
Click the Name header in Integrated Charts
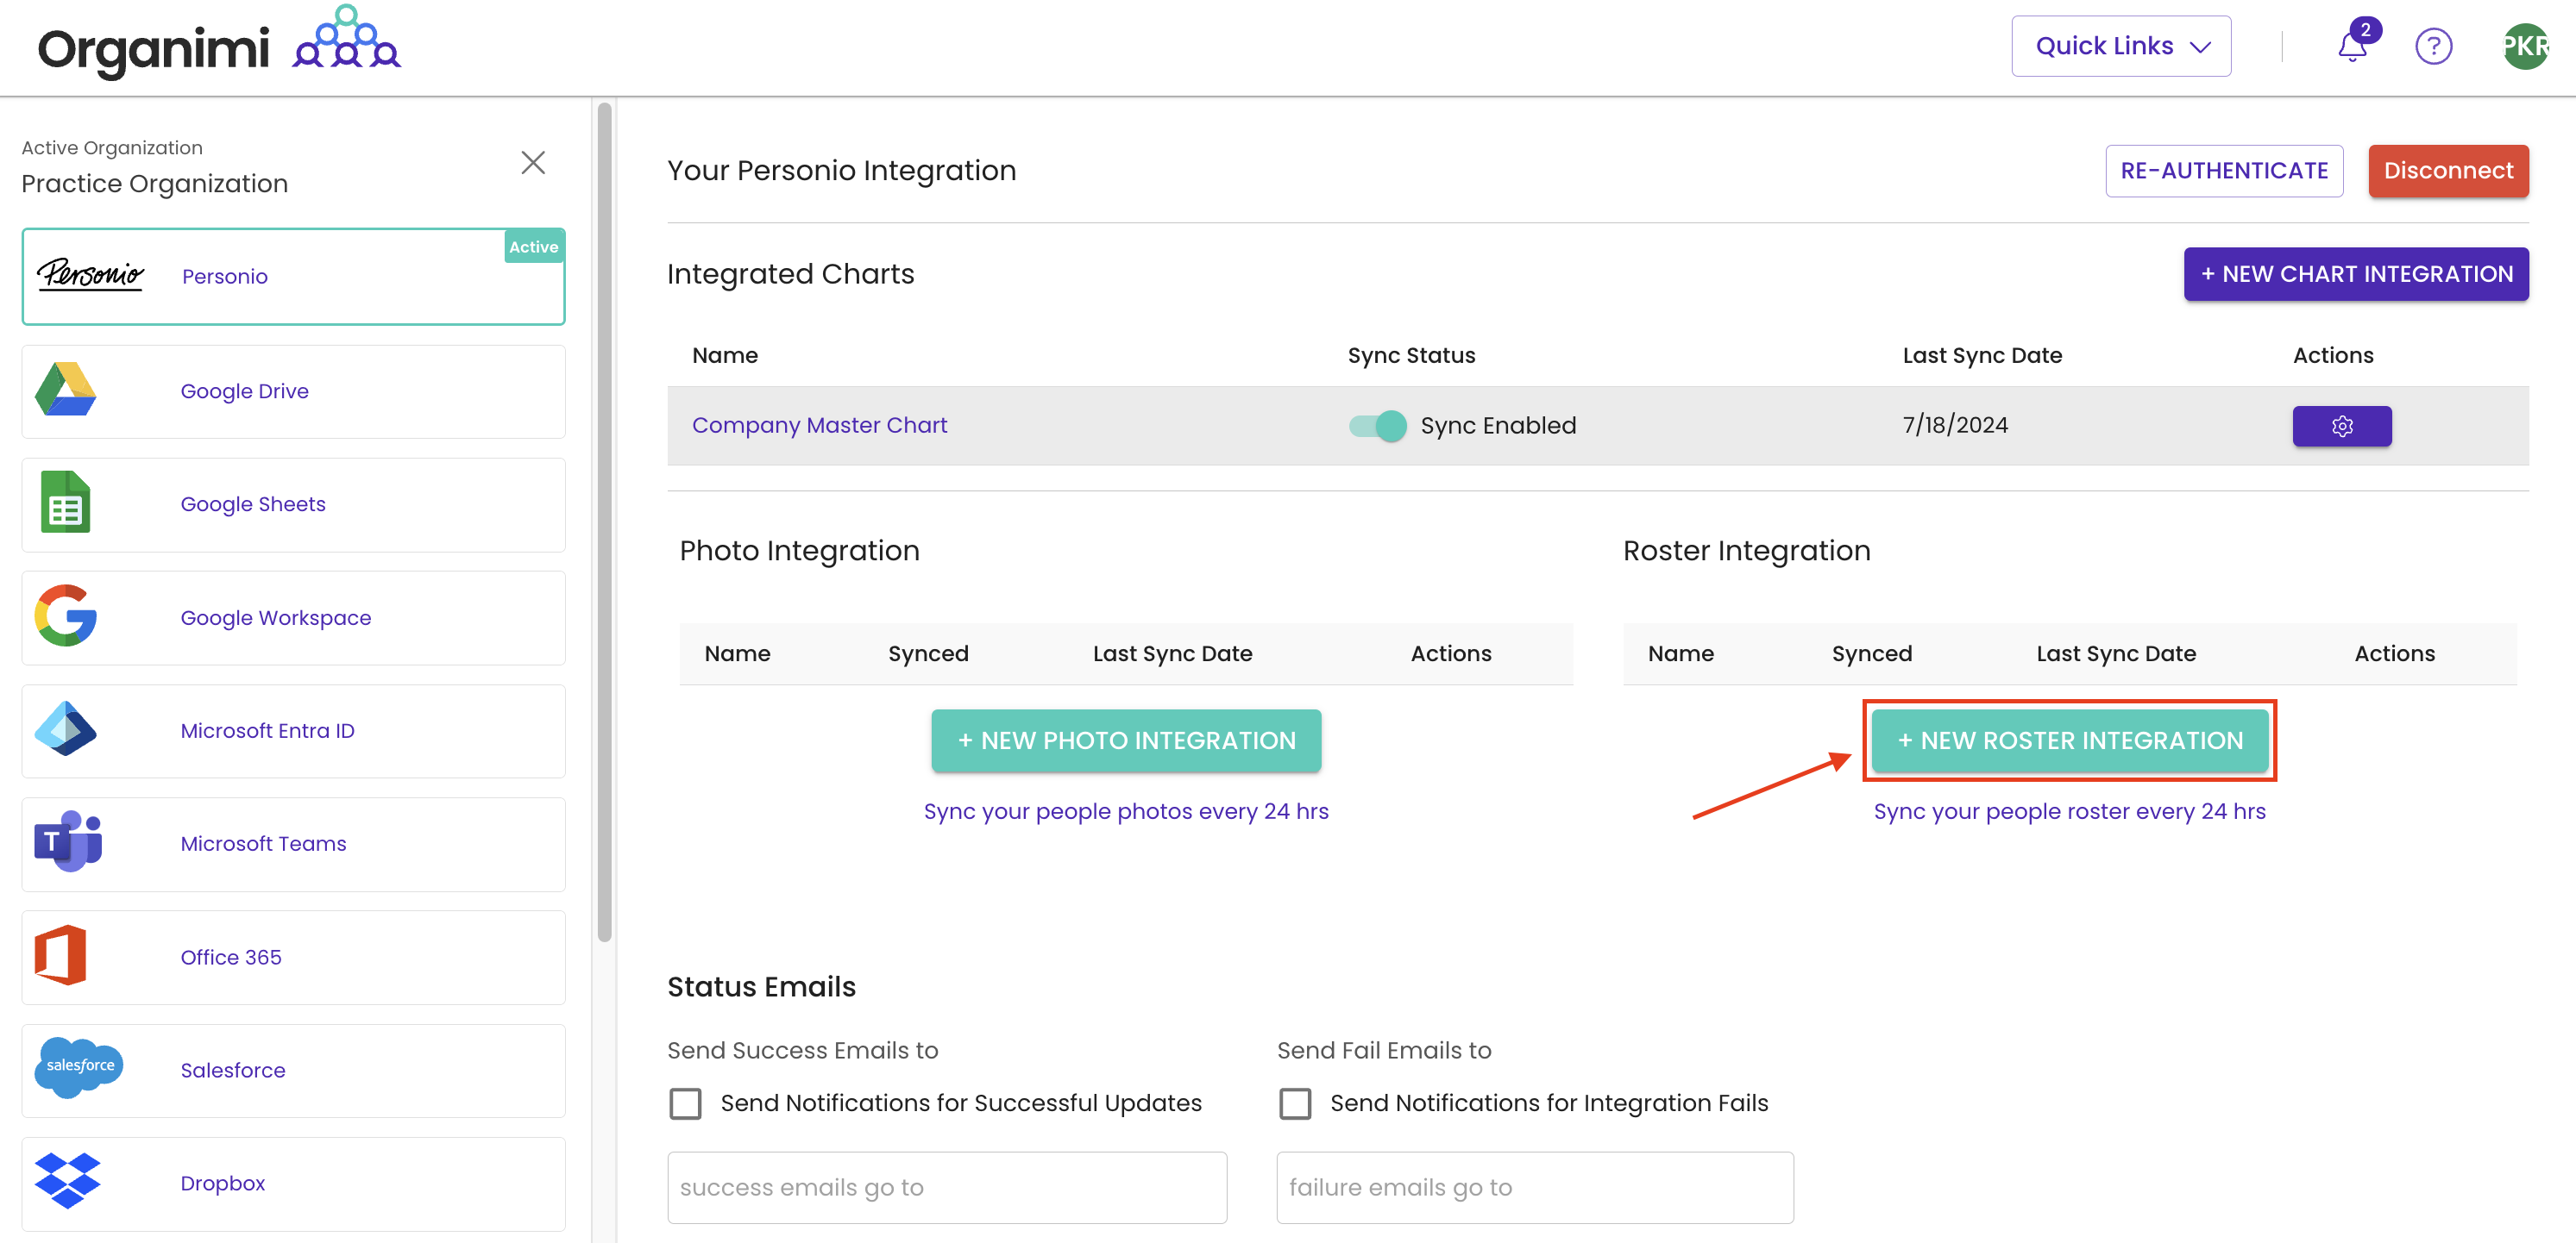(725, 356)
